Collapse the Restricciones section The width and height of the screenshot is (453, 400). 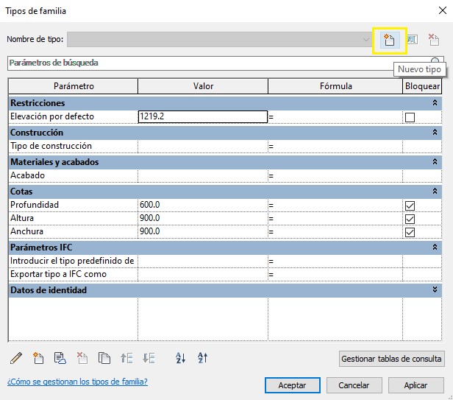click(435, 103)
